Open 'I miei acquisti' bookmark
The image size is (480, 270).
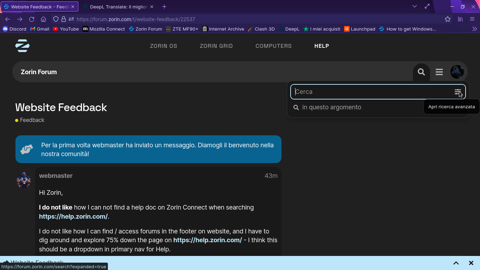322,29
